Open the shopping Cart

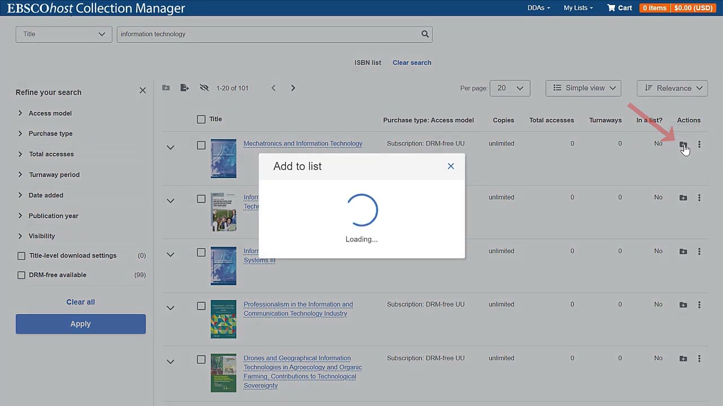point(620,8)
